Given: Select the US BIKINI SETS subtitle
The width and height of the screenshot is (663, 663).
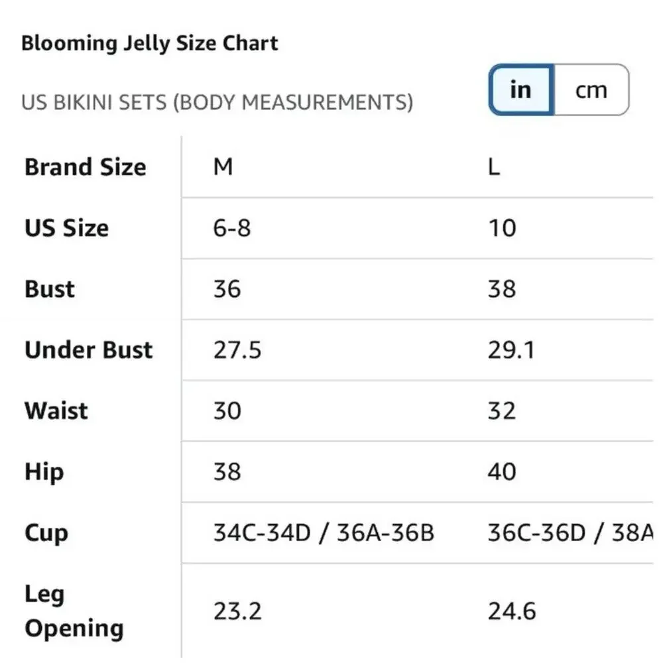Looking at the screenshot, I should point(217,102).
